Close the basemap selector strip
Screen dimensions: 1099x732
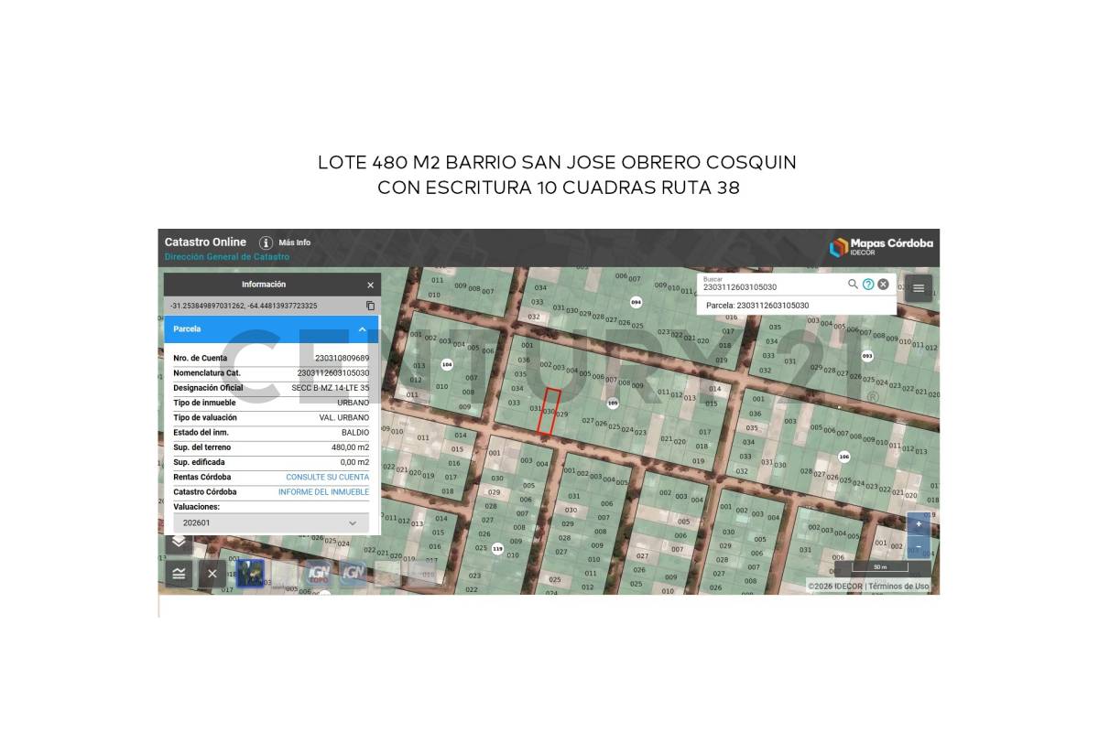tap(212, 574)
